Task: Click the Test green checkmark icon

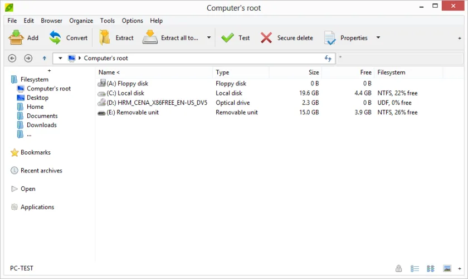Action: coord(228,38)
